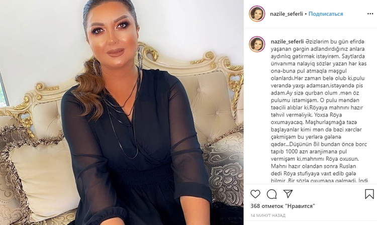Open nazile_seferli username in the caption

288,42
